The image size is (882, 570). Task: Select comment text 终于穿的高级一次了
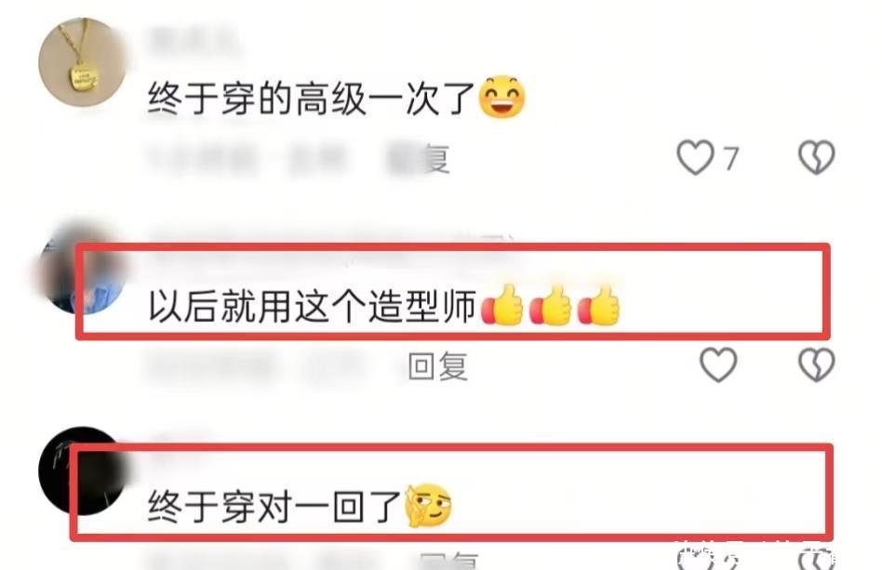coord(313,98)
